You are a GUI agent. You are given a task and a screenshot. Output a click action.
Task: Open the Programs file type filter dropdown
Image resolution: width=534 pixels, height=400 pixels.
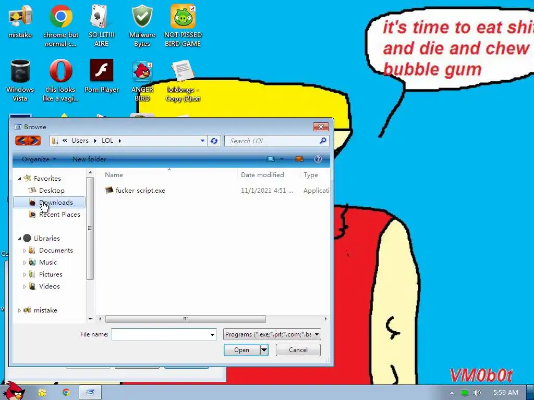[x=317, y=334]
